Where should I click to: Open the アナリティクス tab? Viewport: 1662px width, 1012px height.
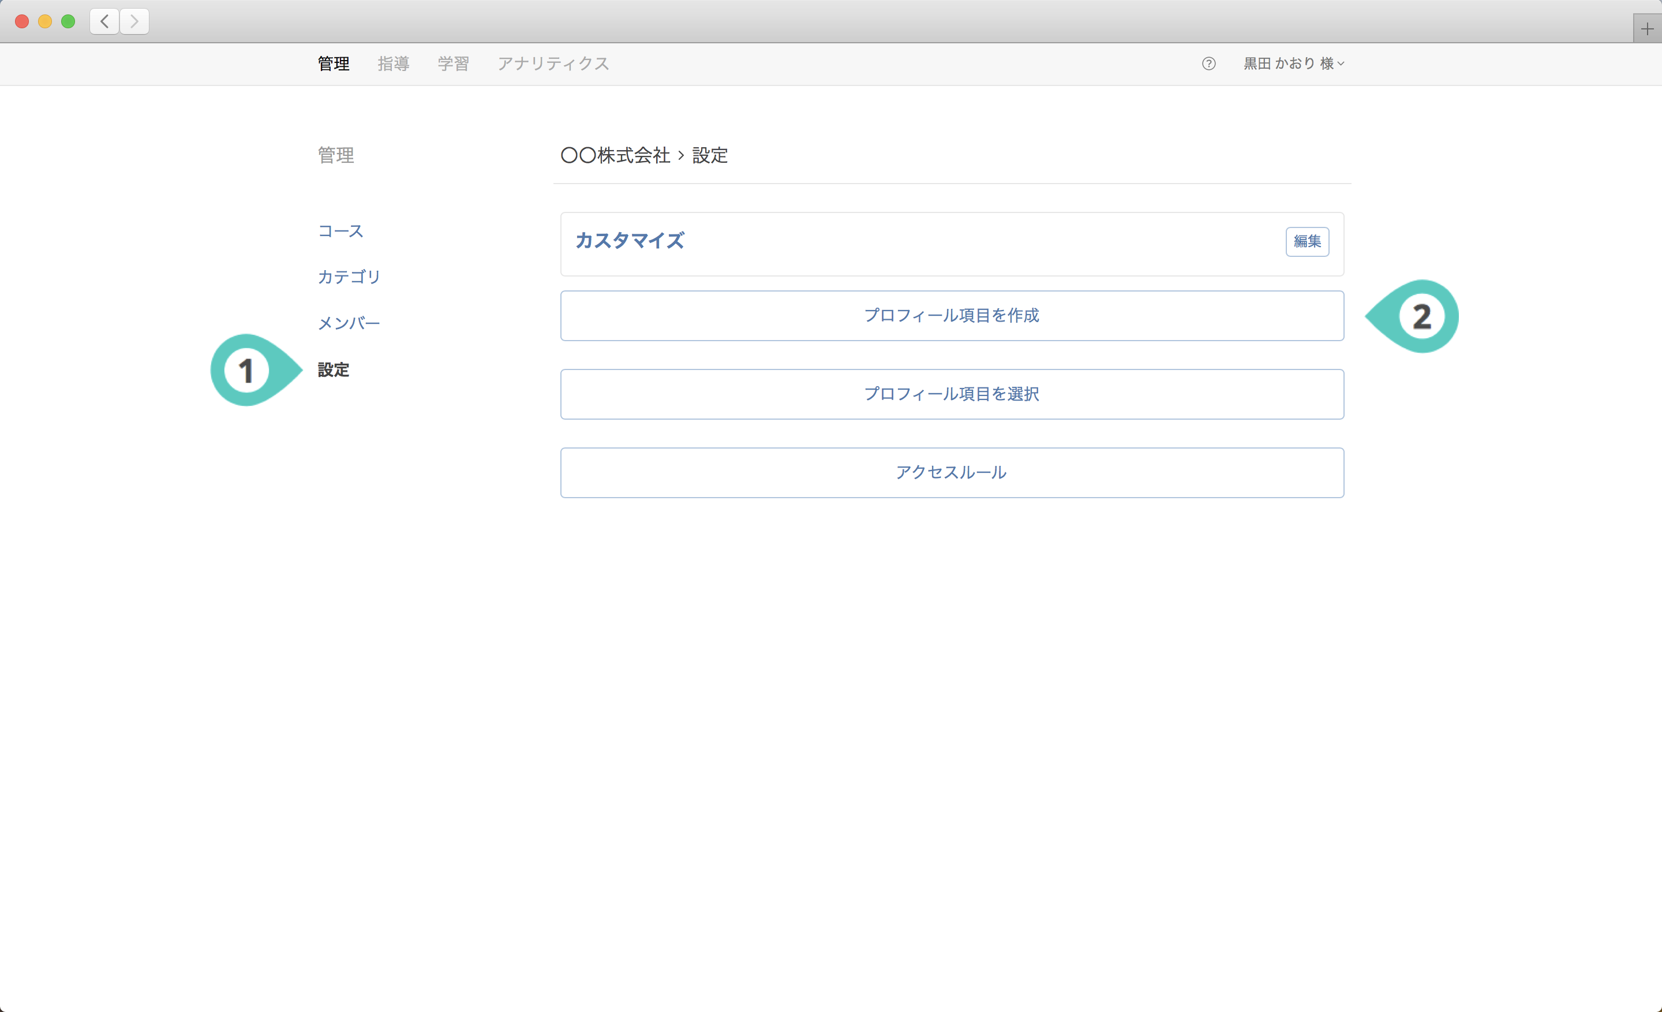(x=553, y=64)
